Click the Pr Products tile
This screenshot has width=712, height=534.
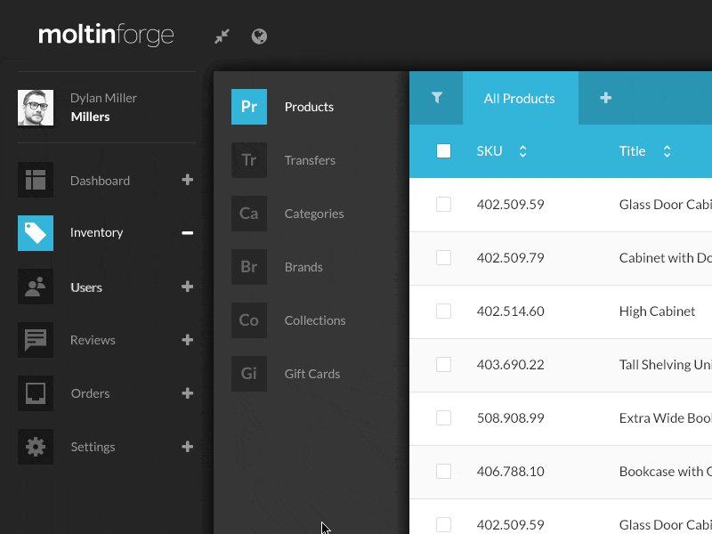249,107
